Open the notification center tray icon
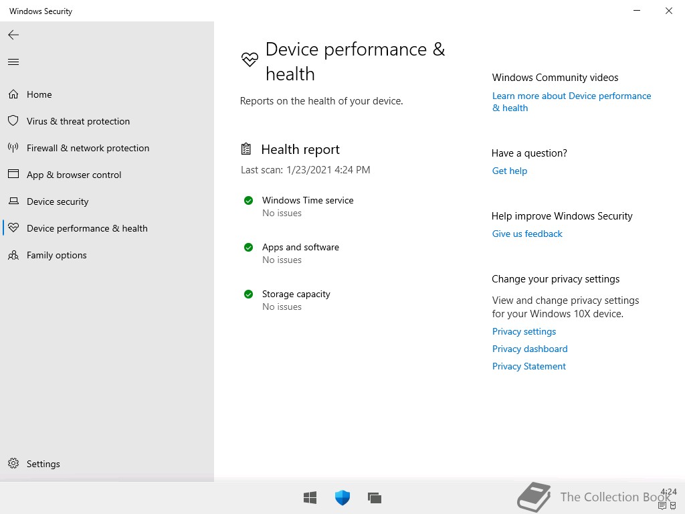 [x=662, y=506]
